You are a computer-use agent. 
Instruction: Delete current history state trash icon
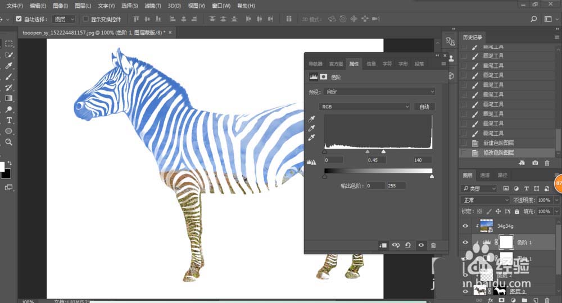547,163
